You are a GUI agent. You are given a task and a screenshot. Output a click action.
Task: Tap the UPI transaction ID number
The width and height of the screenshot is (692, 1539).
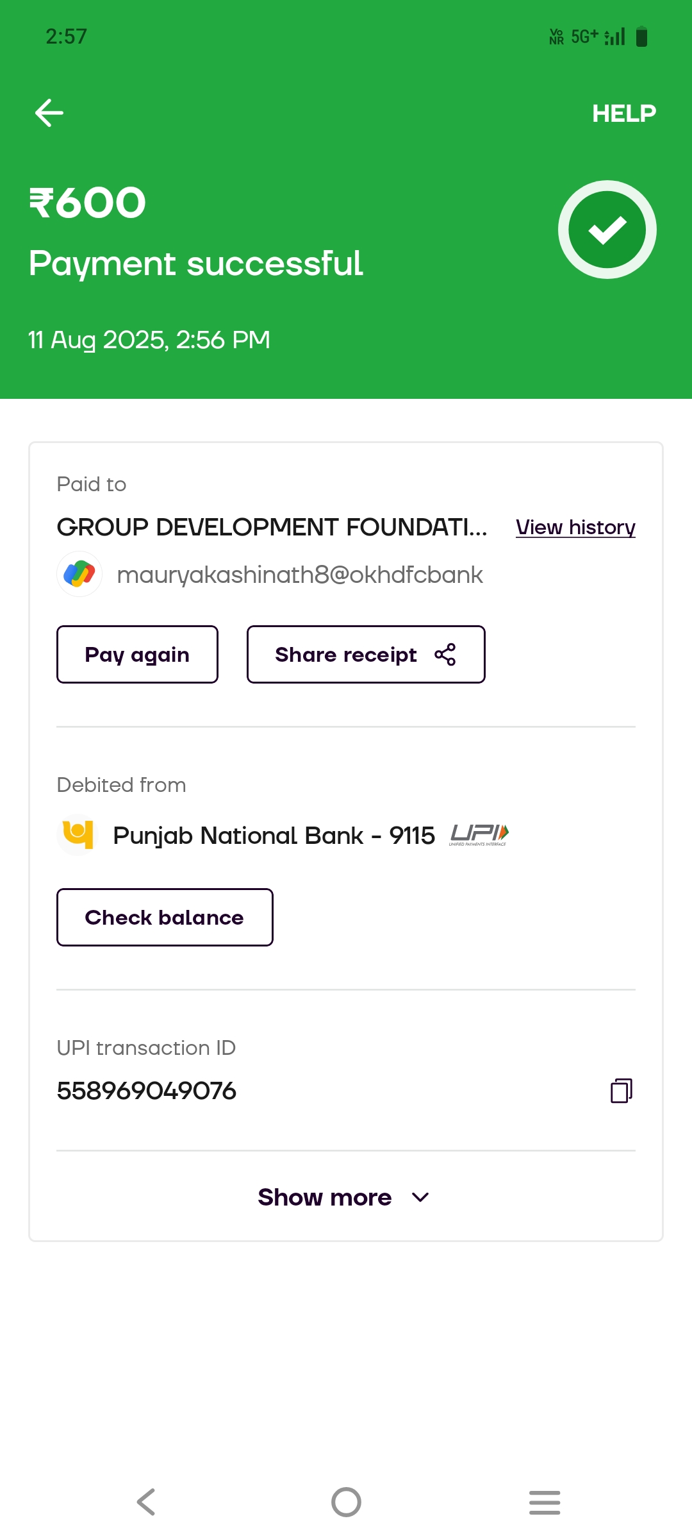click(x=147, y=1091)
